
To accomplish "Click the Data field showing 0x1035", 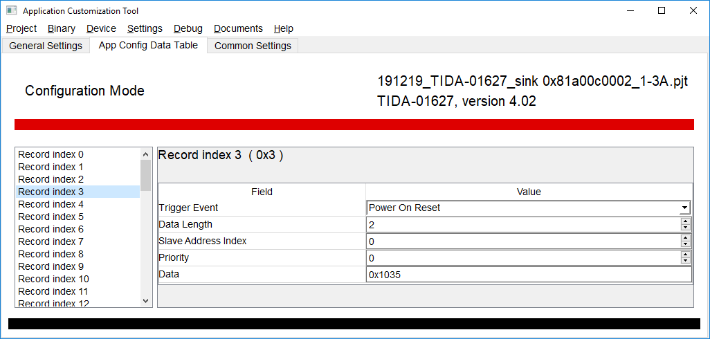I will pos(529,275).
